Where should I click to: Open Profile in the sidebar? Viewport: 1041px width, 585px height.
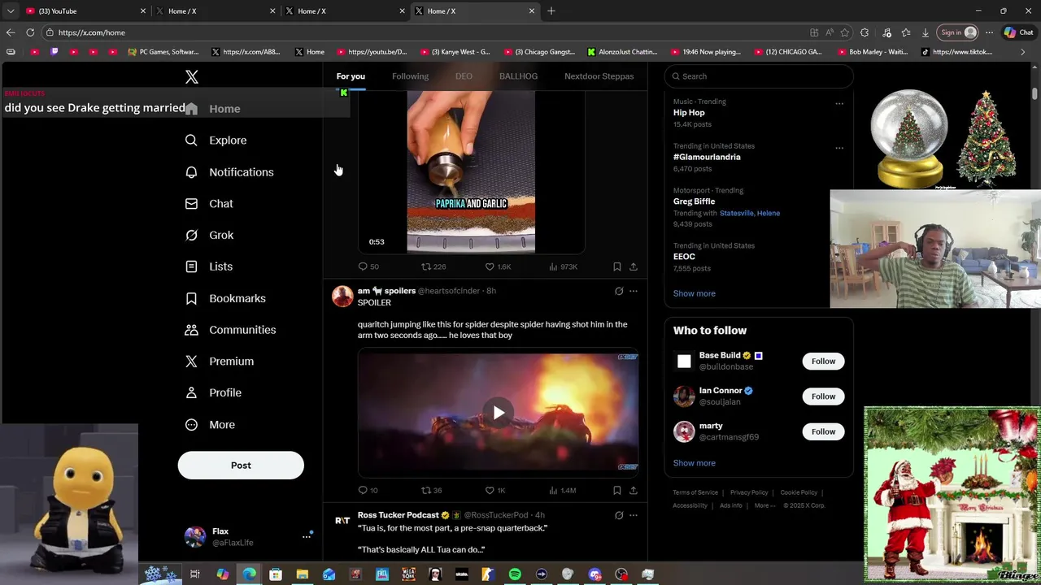point(213,392)
